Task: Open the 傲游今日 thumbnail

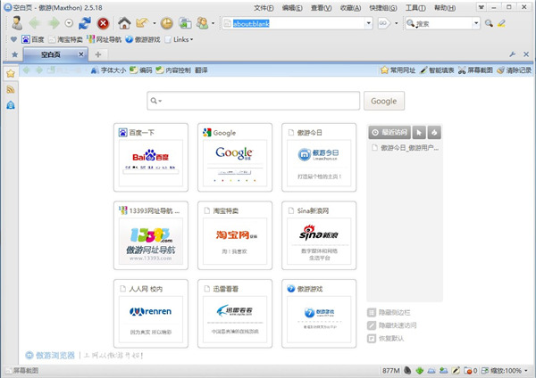Action: (319, 157)
